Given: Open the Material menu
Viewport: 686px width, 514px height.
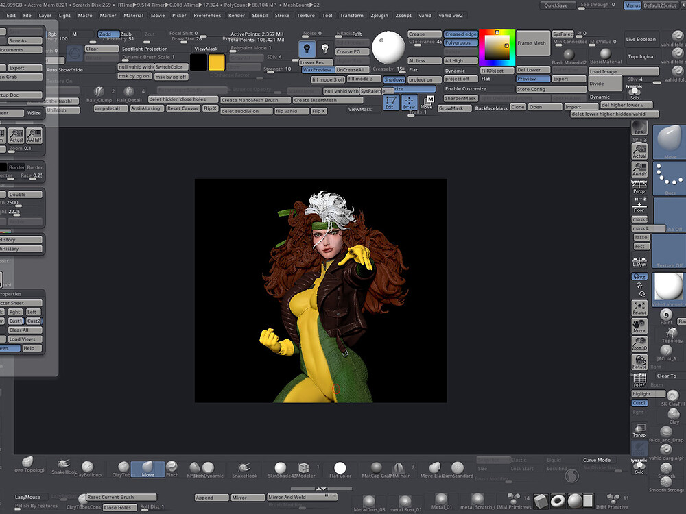Looking at the screenshot, I should 134,15.
